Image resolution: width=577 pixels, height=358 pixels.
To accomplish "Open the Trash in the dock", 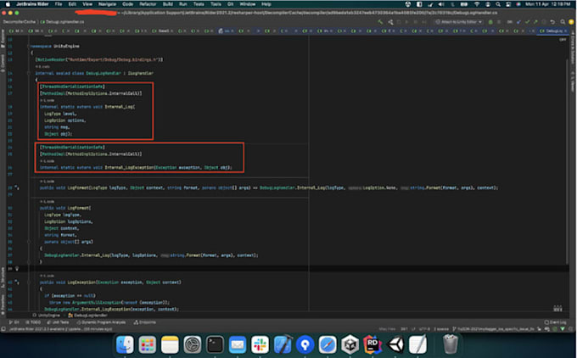I will (x=451, y=344).
